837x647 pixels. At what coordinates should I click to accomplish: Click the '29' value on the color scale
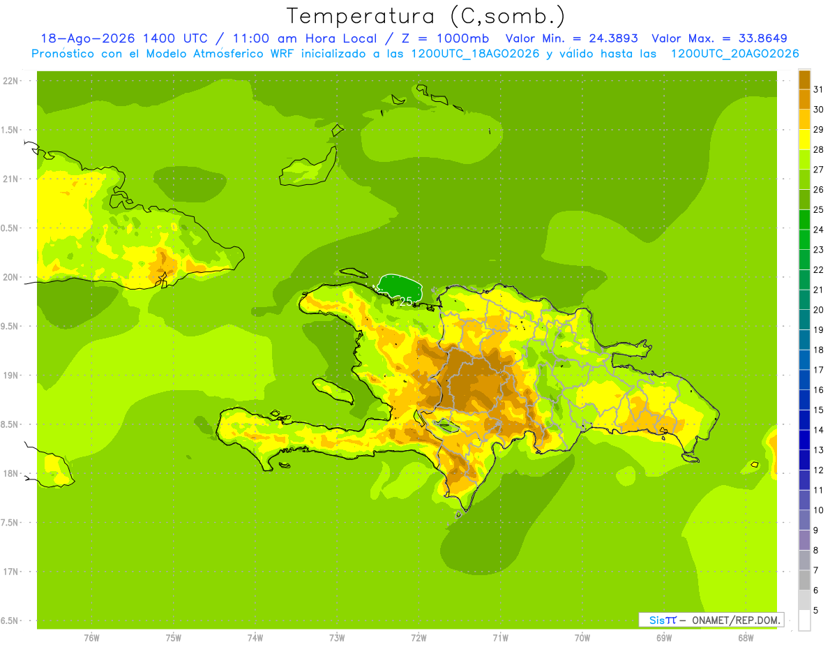click(x=819, y=129)
